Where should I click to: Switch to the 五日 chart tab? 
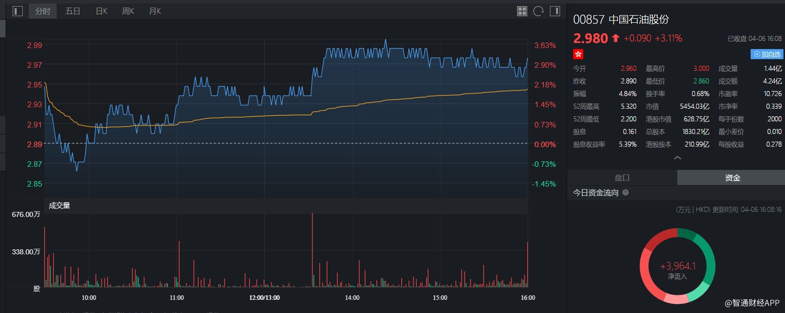tap(73, 11)
